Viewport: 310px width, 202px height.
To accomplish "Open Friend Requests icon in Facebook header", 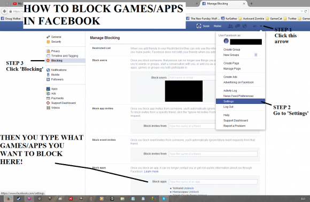I will [x=230, y=26].
